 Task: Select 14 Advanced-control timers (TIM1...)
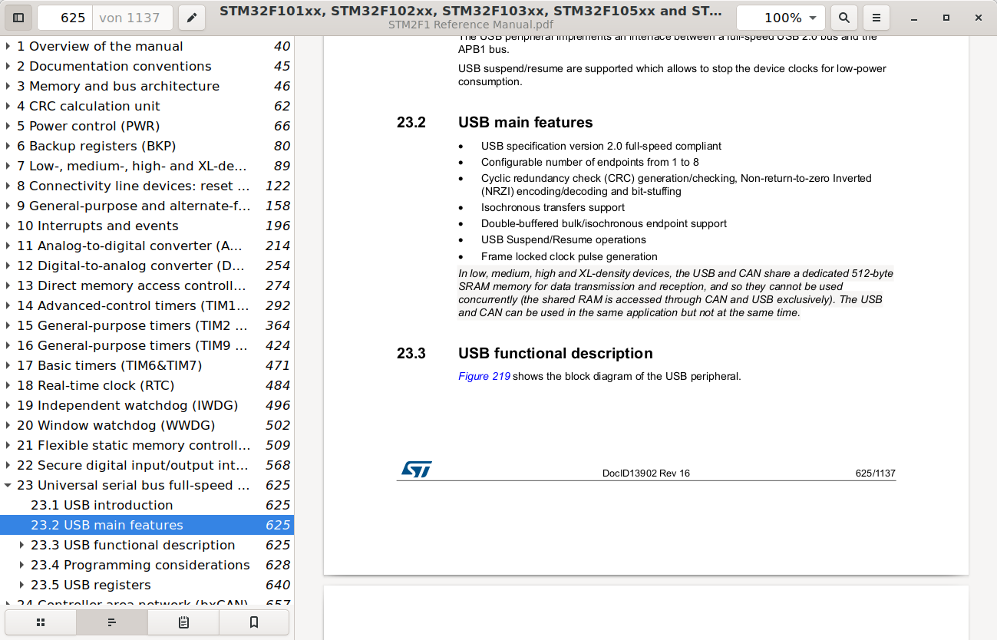pos(147,305)
